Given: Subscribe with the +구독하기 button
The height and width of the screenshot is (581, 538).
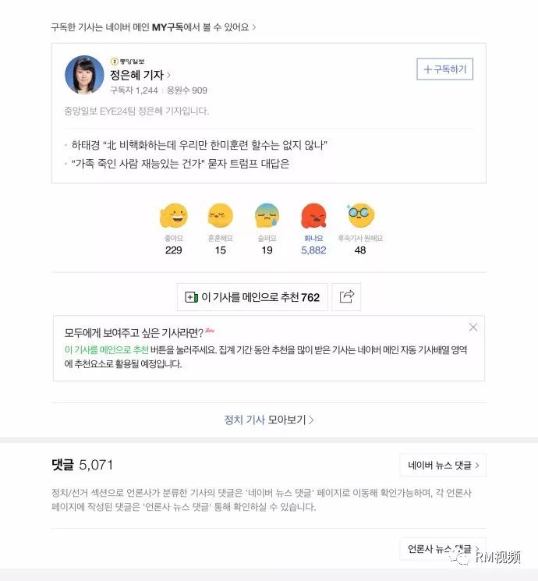Looking at the screenshot, I should click(445, 69).
